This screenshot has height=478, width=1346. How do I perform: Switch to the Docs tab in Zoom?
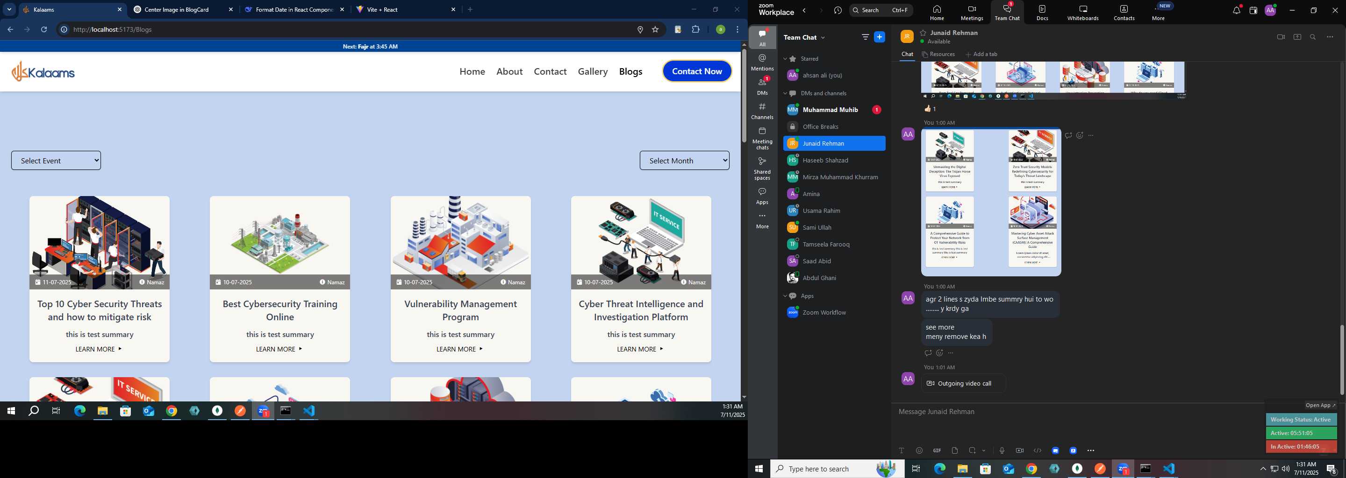(1042, 13)
